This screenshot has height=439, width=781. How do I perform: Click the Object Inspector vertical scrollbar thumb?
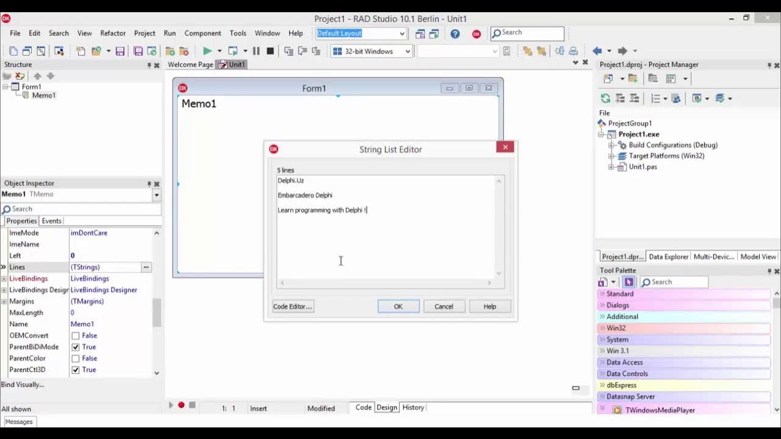157,313
